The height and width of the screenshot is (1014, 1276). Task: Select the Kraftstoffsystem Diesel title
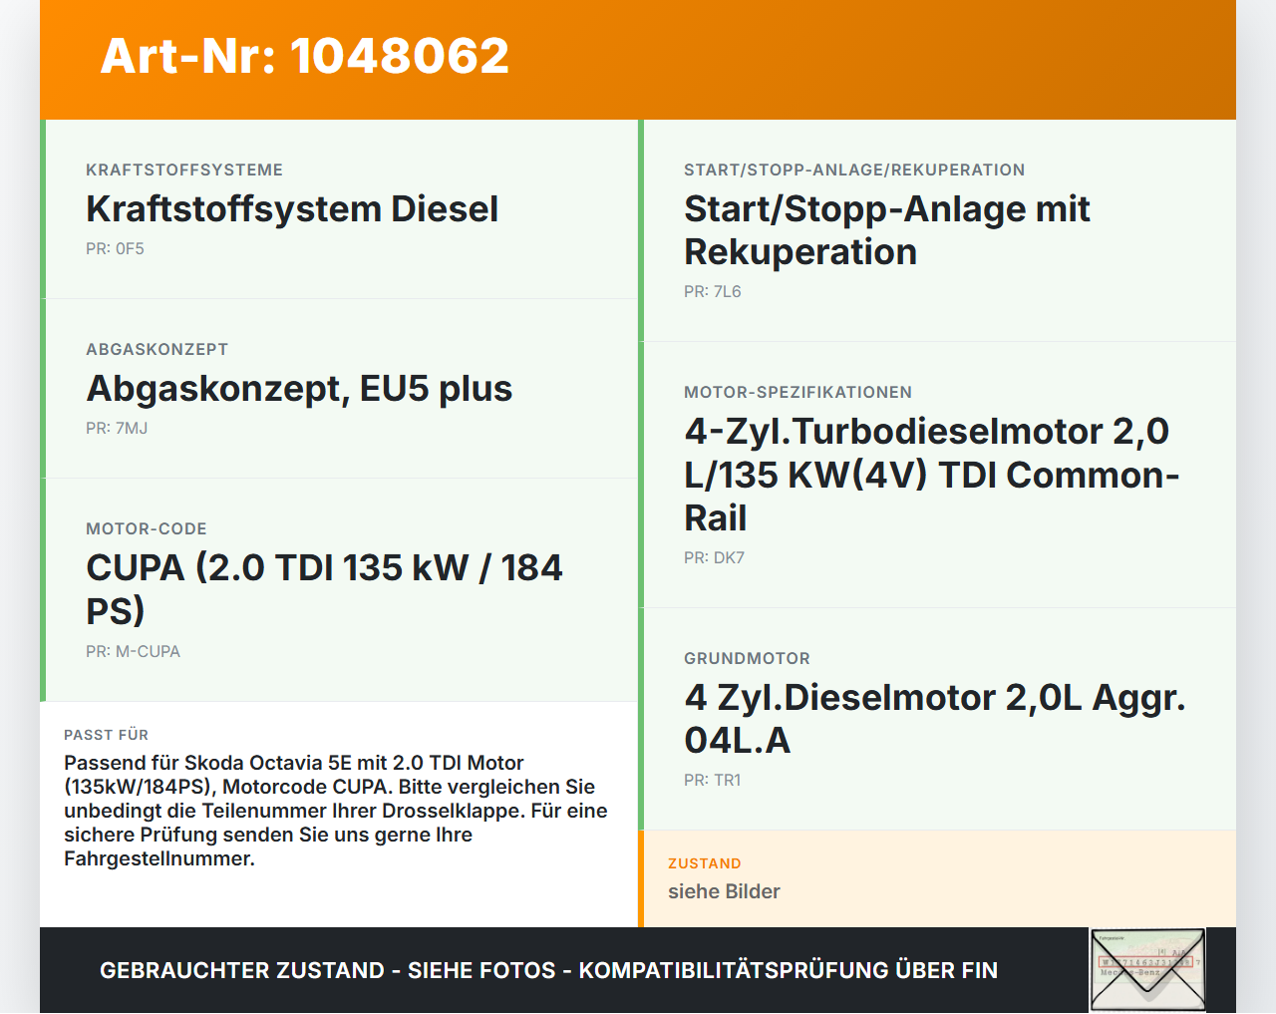tap(292, 209)
